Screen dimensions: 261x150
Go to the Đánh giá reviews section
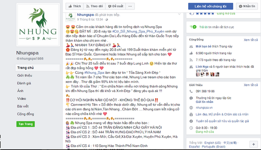(x=24, y=83)
